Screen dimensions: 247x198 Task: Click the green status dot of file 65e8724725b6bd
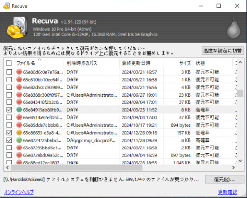click(19, 140)
